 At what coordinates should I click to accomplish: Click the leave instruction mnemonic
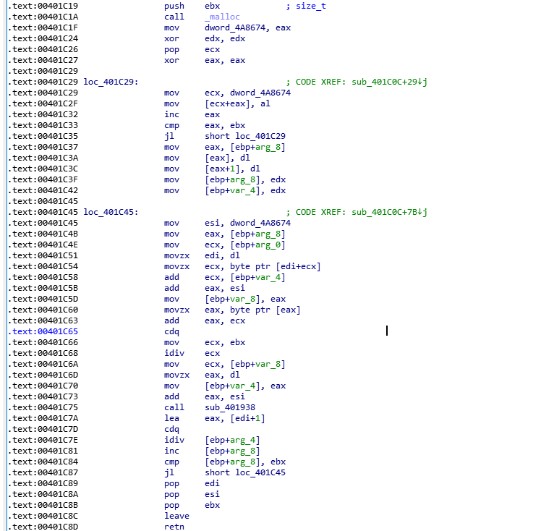(x=176, y=516)
